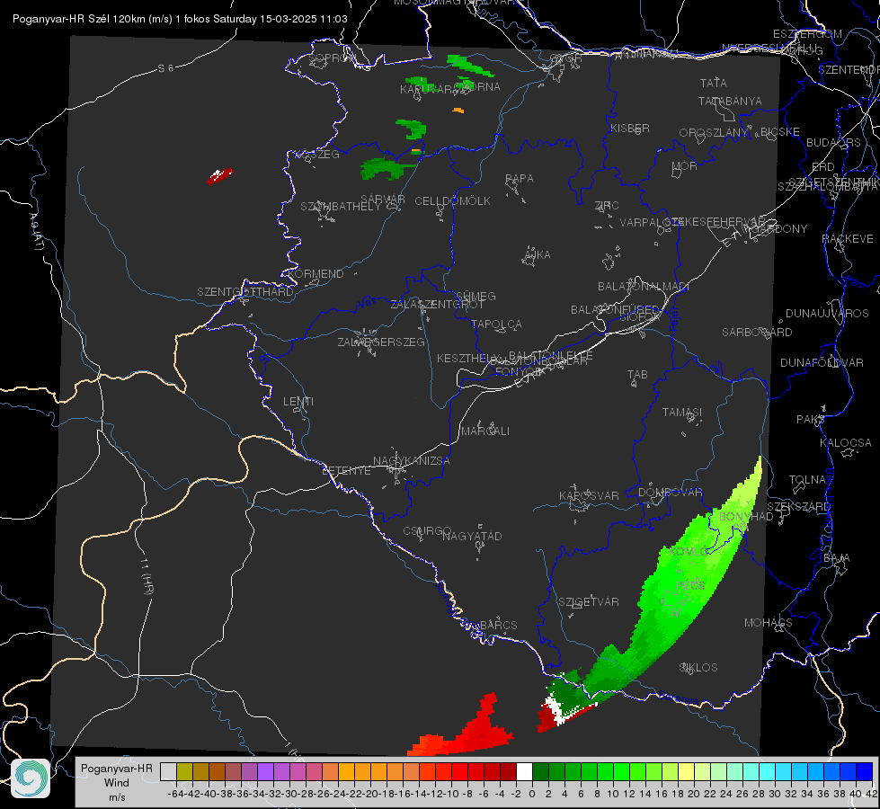Screen dimensions: 880x809
Task: Select the SIKLÓS town label
Action: 698,668
